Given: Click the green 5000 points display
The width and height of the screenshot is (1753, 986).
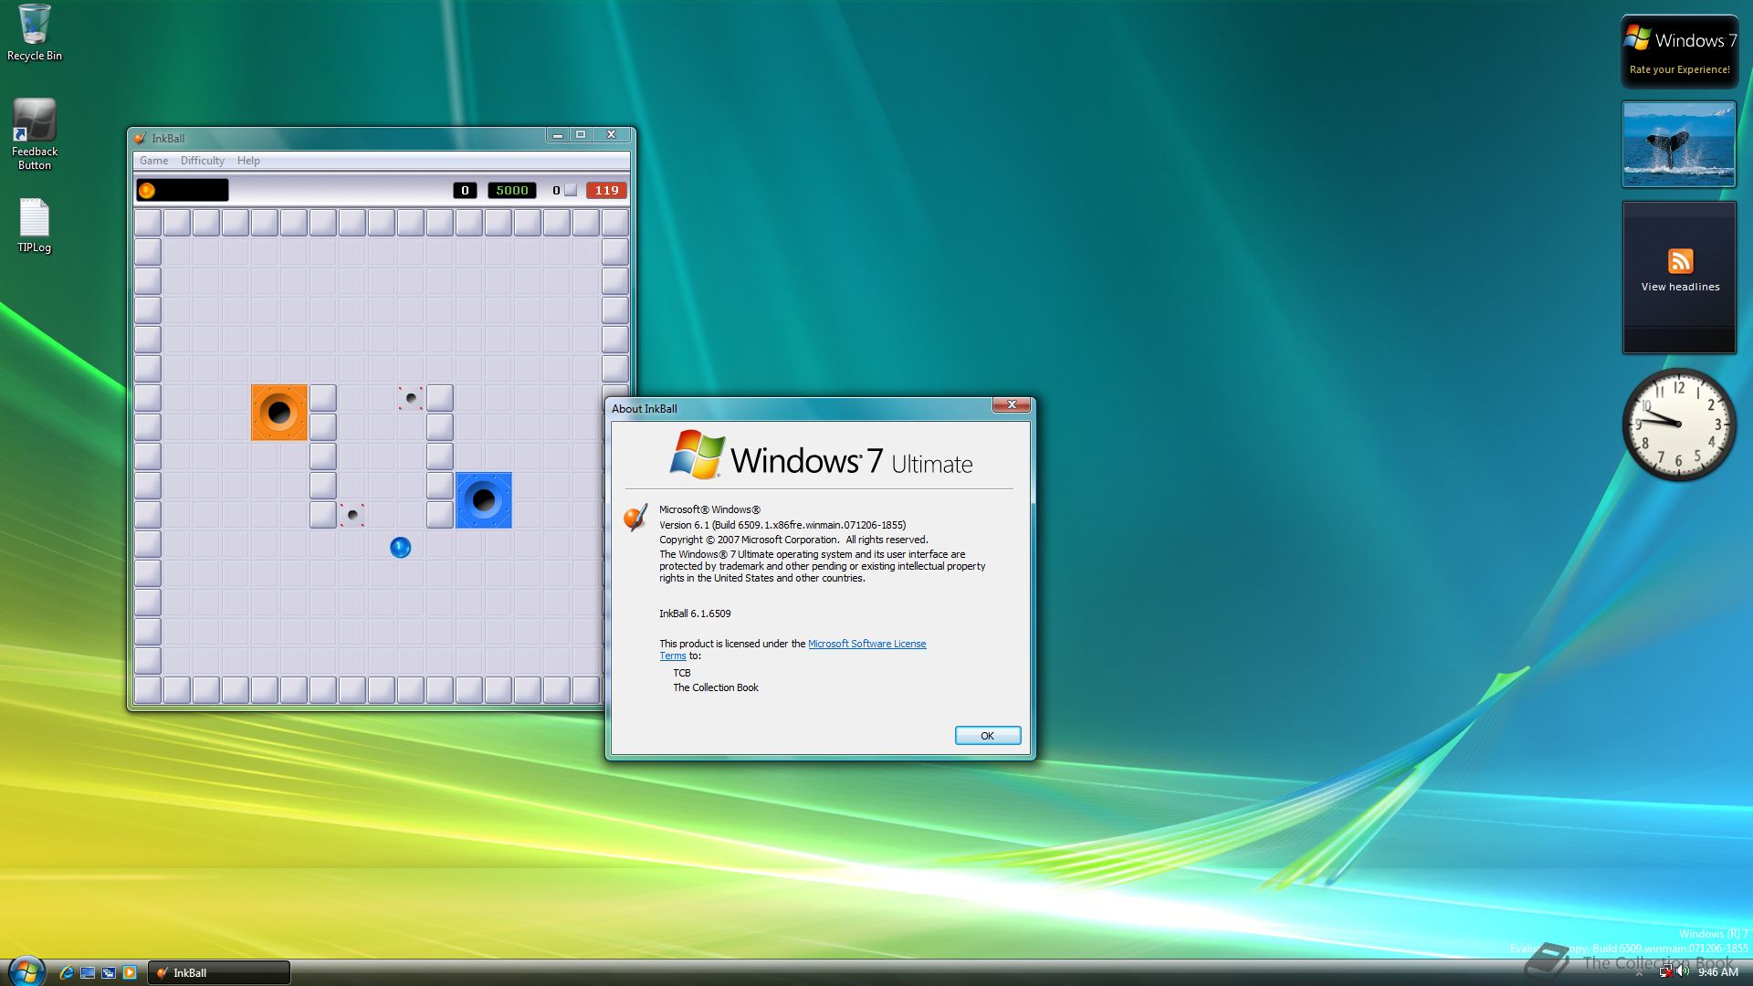Looking at the screenshot, I should (x=511, y=190).
